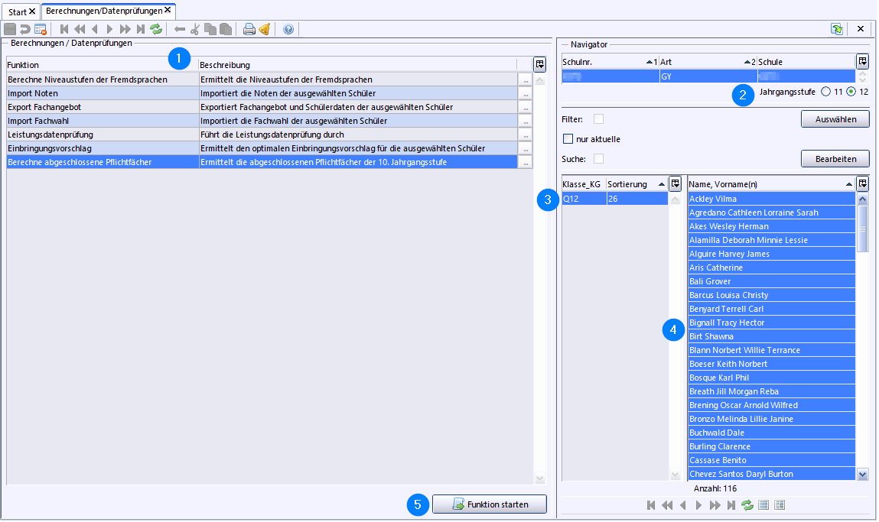Sort by the Schulnr. column header
This screenshot has width=879, height=522.
pos(610,62)
